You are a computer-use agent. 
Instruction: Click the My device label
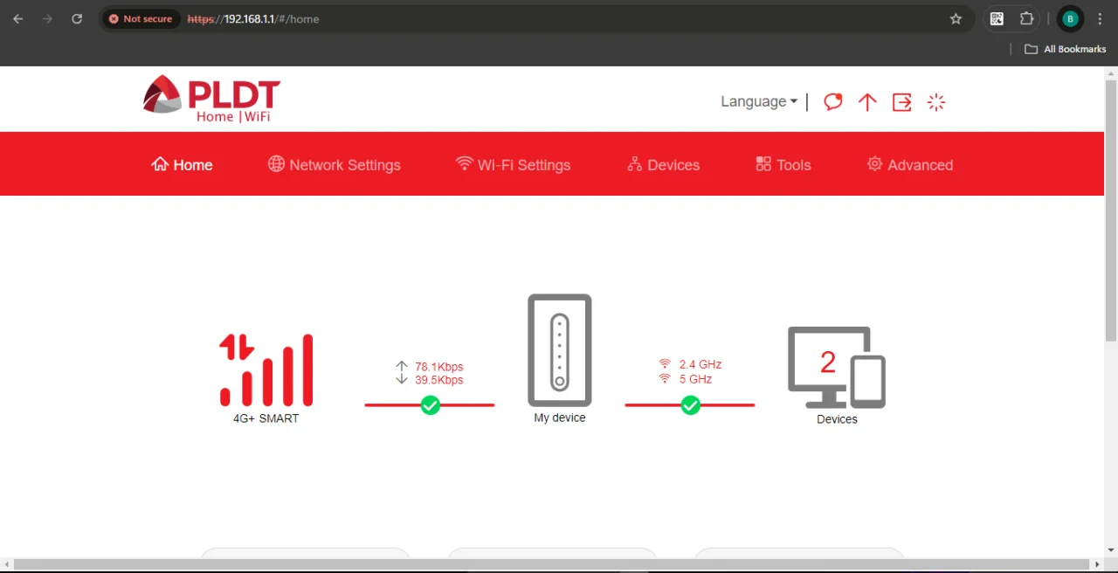point(560,418)
